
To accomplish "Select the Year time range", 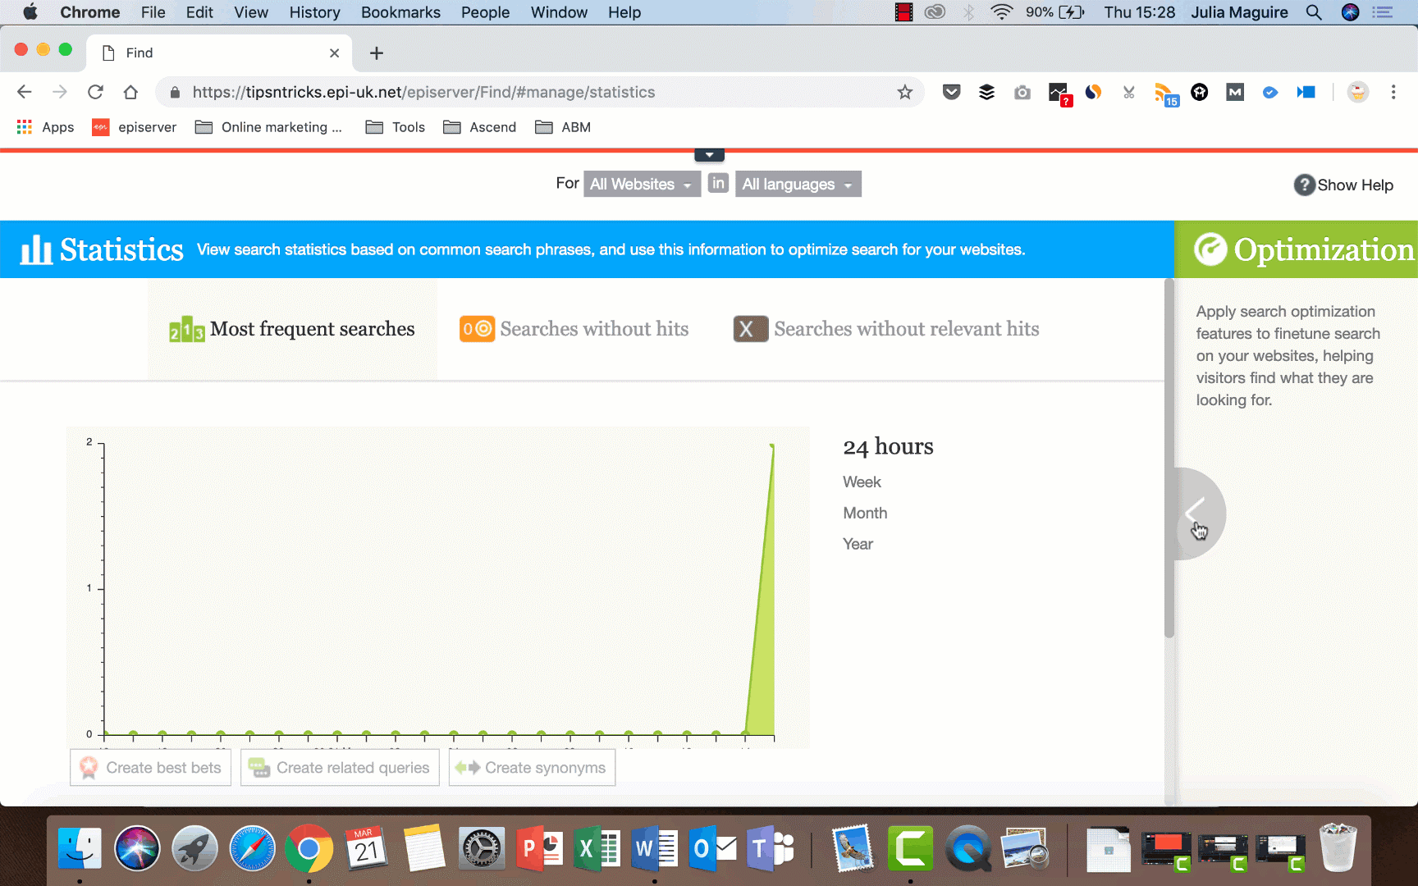I will tap(858, 544).
